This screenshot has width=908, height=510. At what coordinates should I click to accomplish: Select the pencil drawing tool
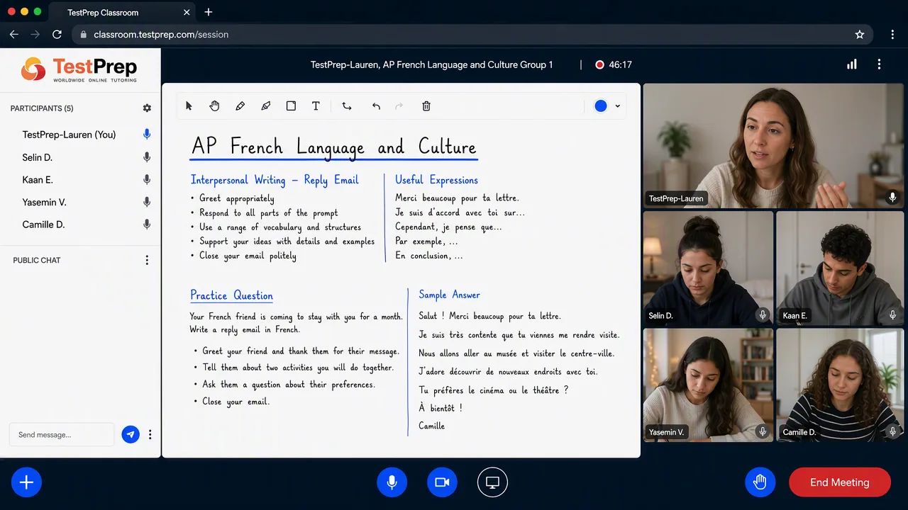(240, 106)
